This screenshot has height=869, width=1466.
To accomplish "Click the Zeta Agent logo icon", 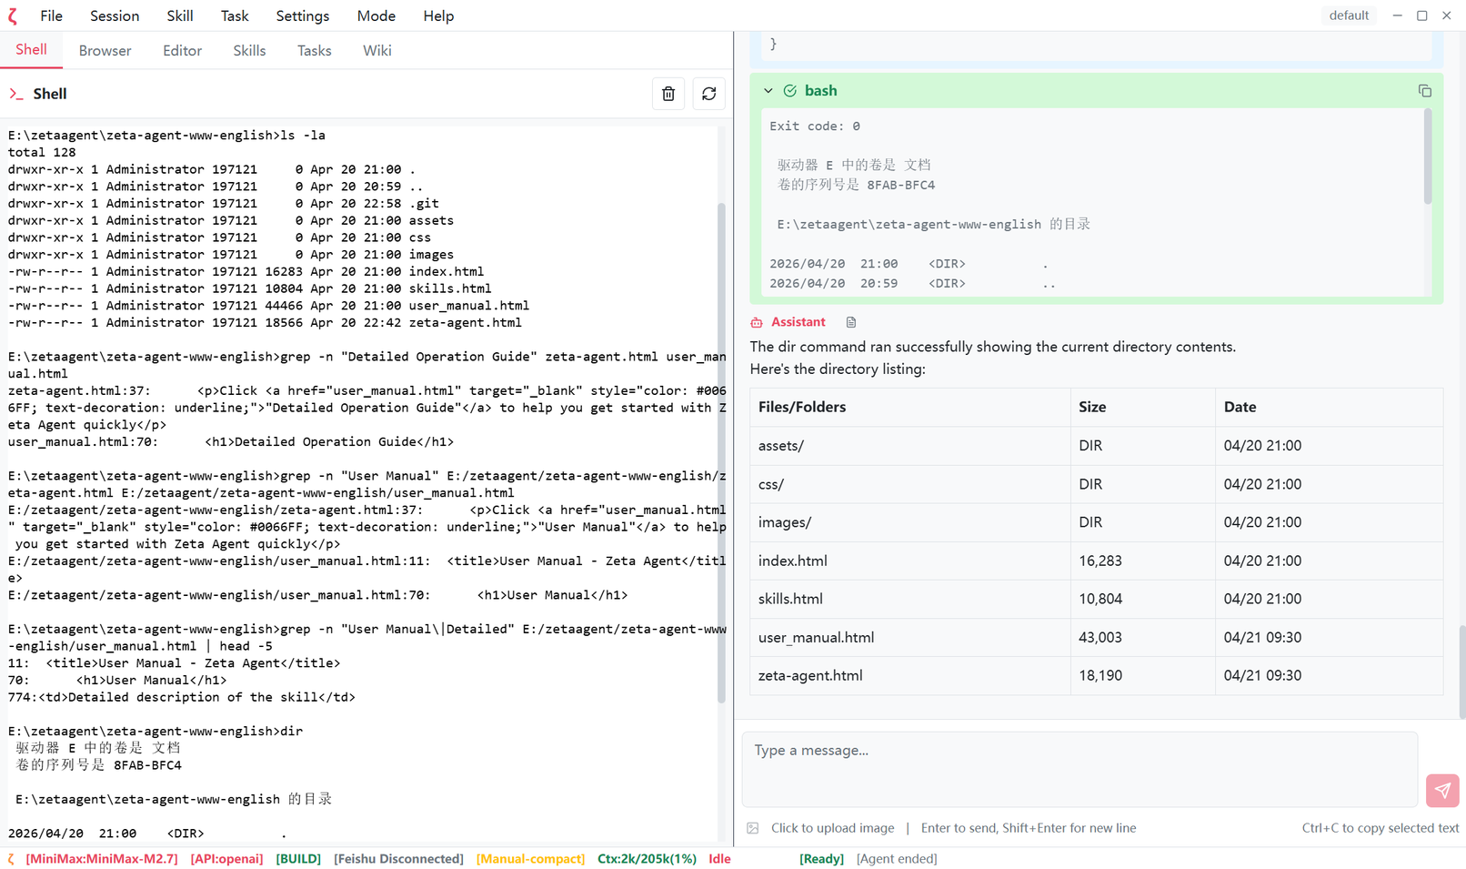I will coord(13,15).
